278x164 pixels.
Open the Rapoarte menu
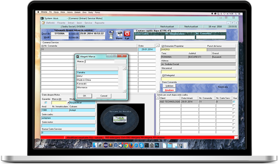tap(99, 23)
